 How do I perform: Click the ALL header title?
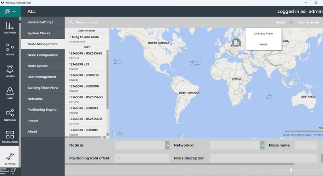coord(31,12)
